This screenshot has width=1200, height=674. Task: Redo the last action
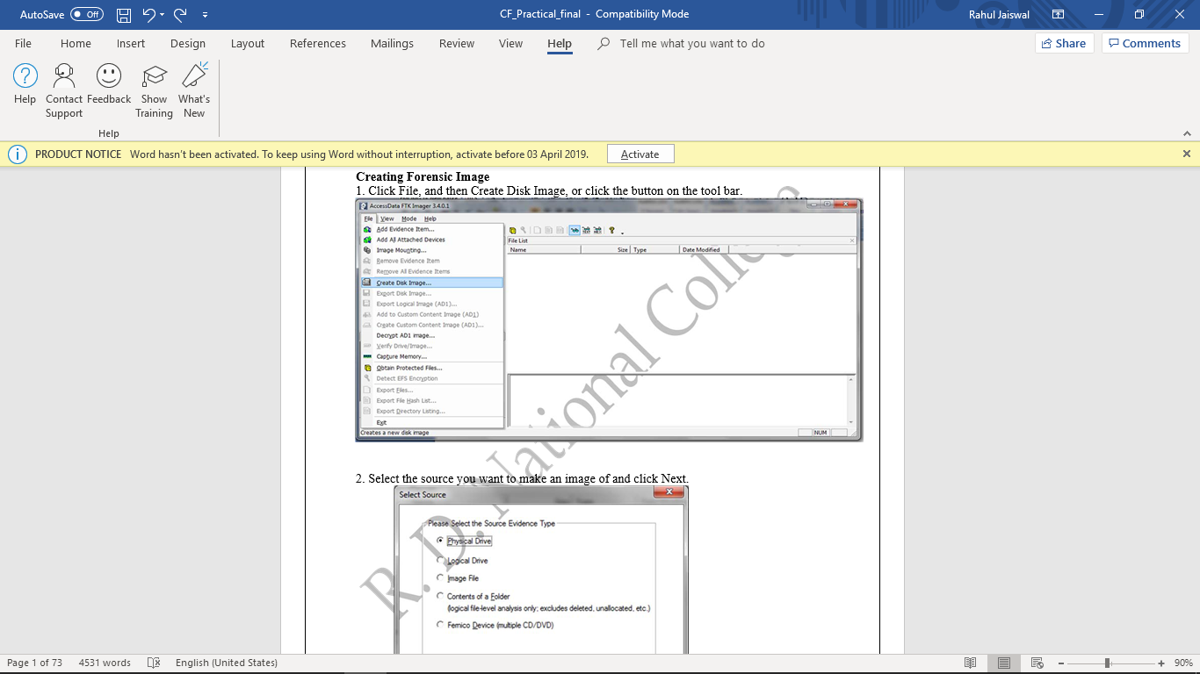180,14
